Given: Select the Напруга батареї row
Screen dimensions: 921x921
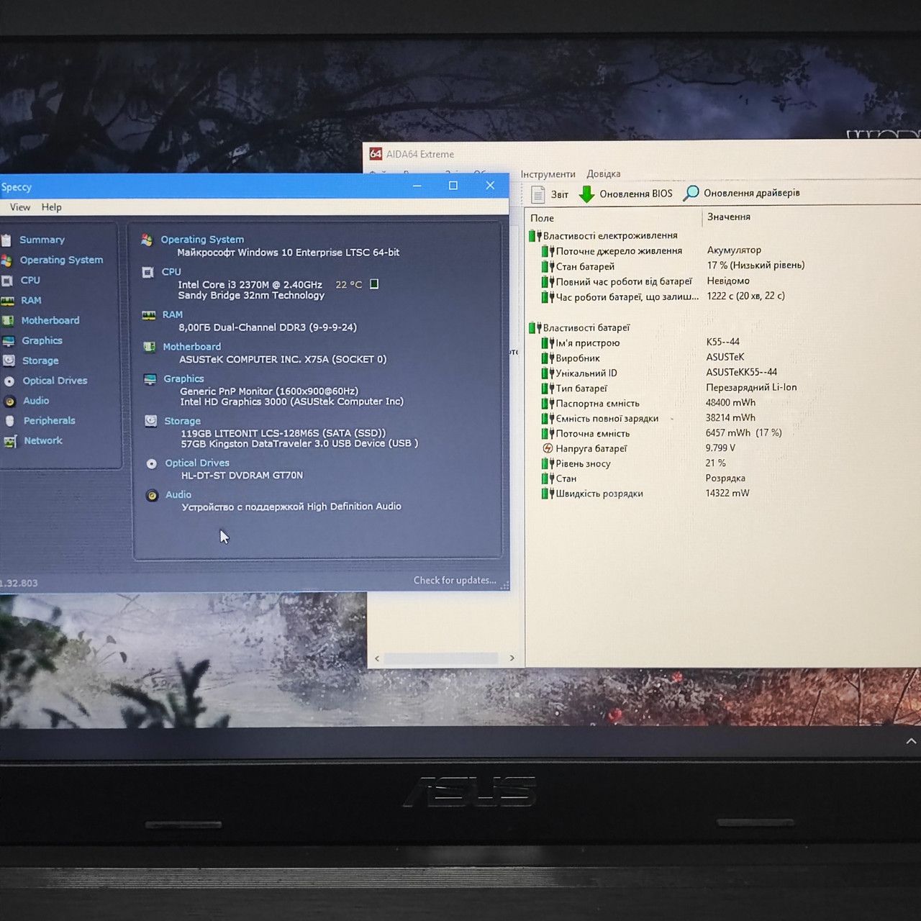Looking at the screenshot, I should [x=585, y=448].
